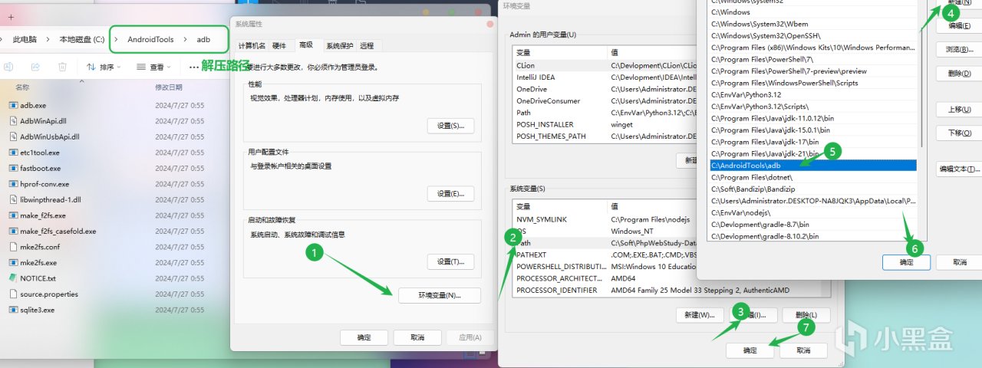The image size is (982, 368).
Task: Expand the 排序 sort dropdown
Action: pos(105,67)
